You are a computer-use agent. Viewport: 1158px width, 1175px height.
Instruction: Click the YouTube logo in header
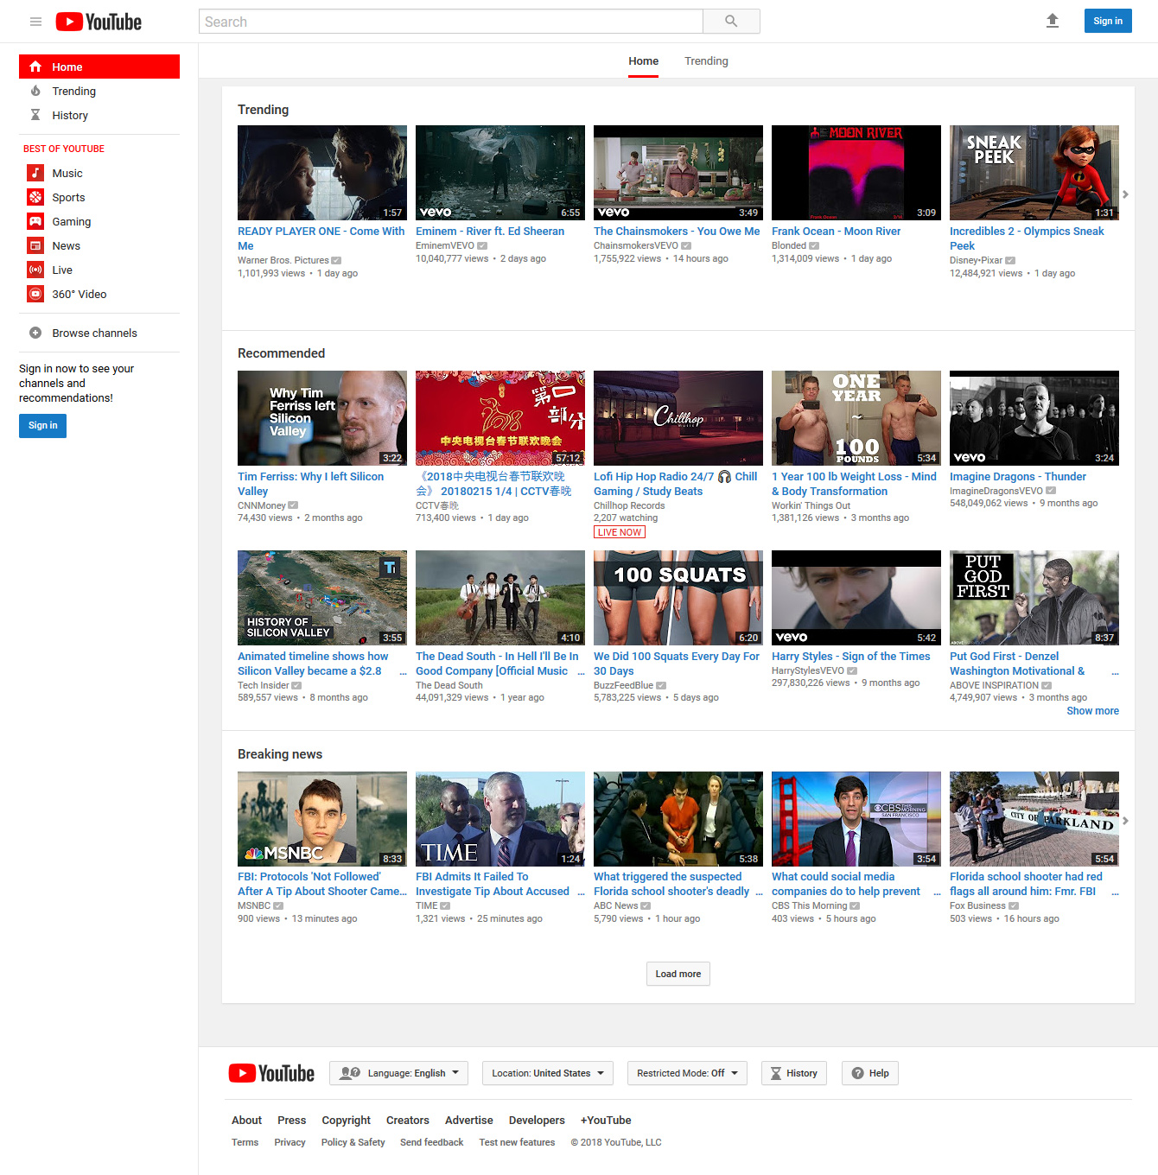tap(99, 22)
